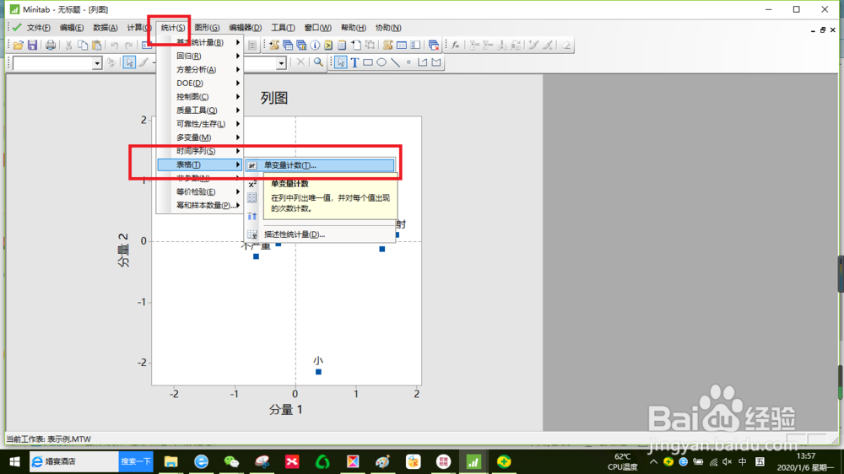The image size is (844, 474).
Task: Click the 列图 graph title
Action: pos(274,98)
